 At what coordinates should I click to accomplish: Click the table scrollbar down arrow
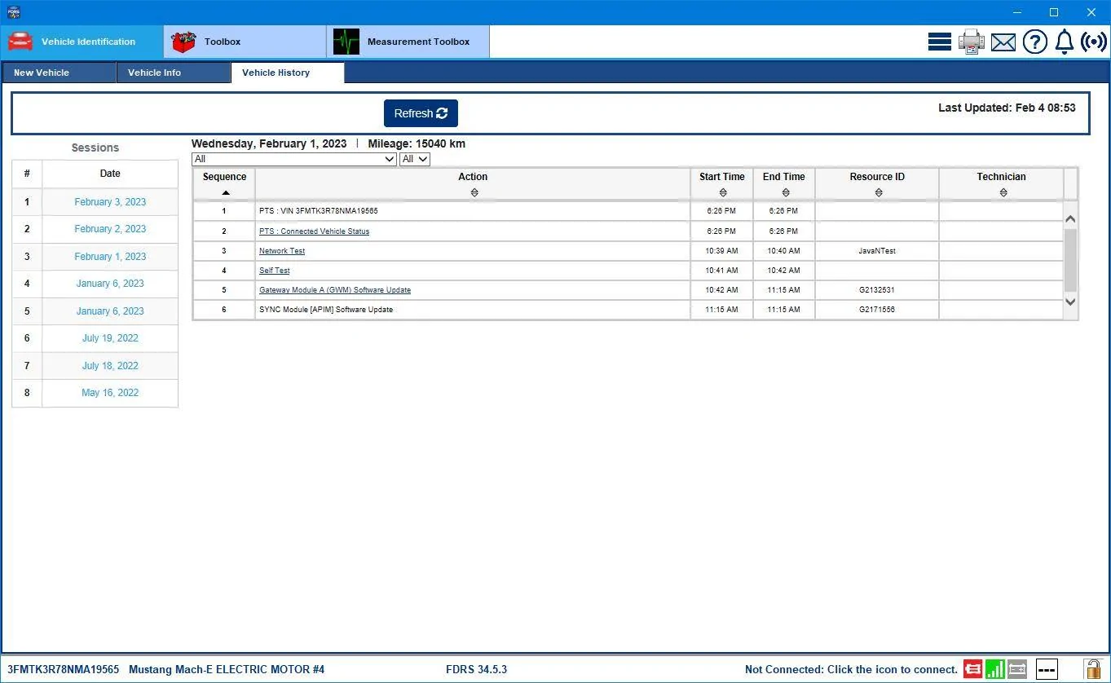click(x=1071, y=302)
